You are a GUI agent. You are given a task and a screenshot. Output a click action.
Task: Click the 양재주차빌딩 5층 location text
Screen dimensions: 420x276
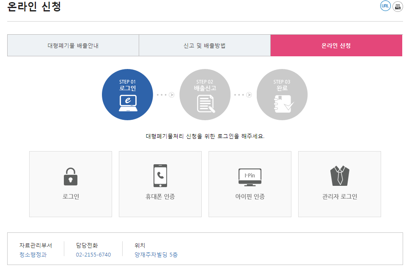(x=156, y=254)
